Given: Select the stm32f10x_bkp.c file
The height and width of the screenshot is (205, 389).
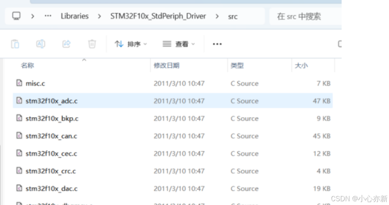Looking at the screenshot, I should click(173, 118).
